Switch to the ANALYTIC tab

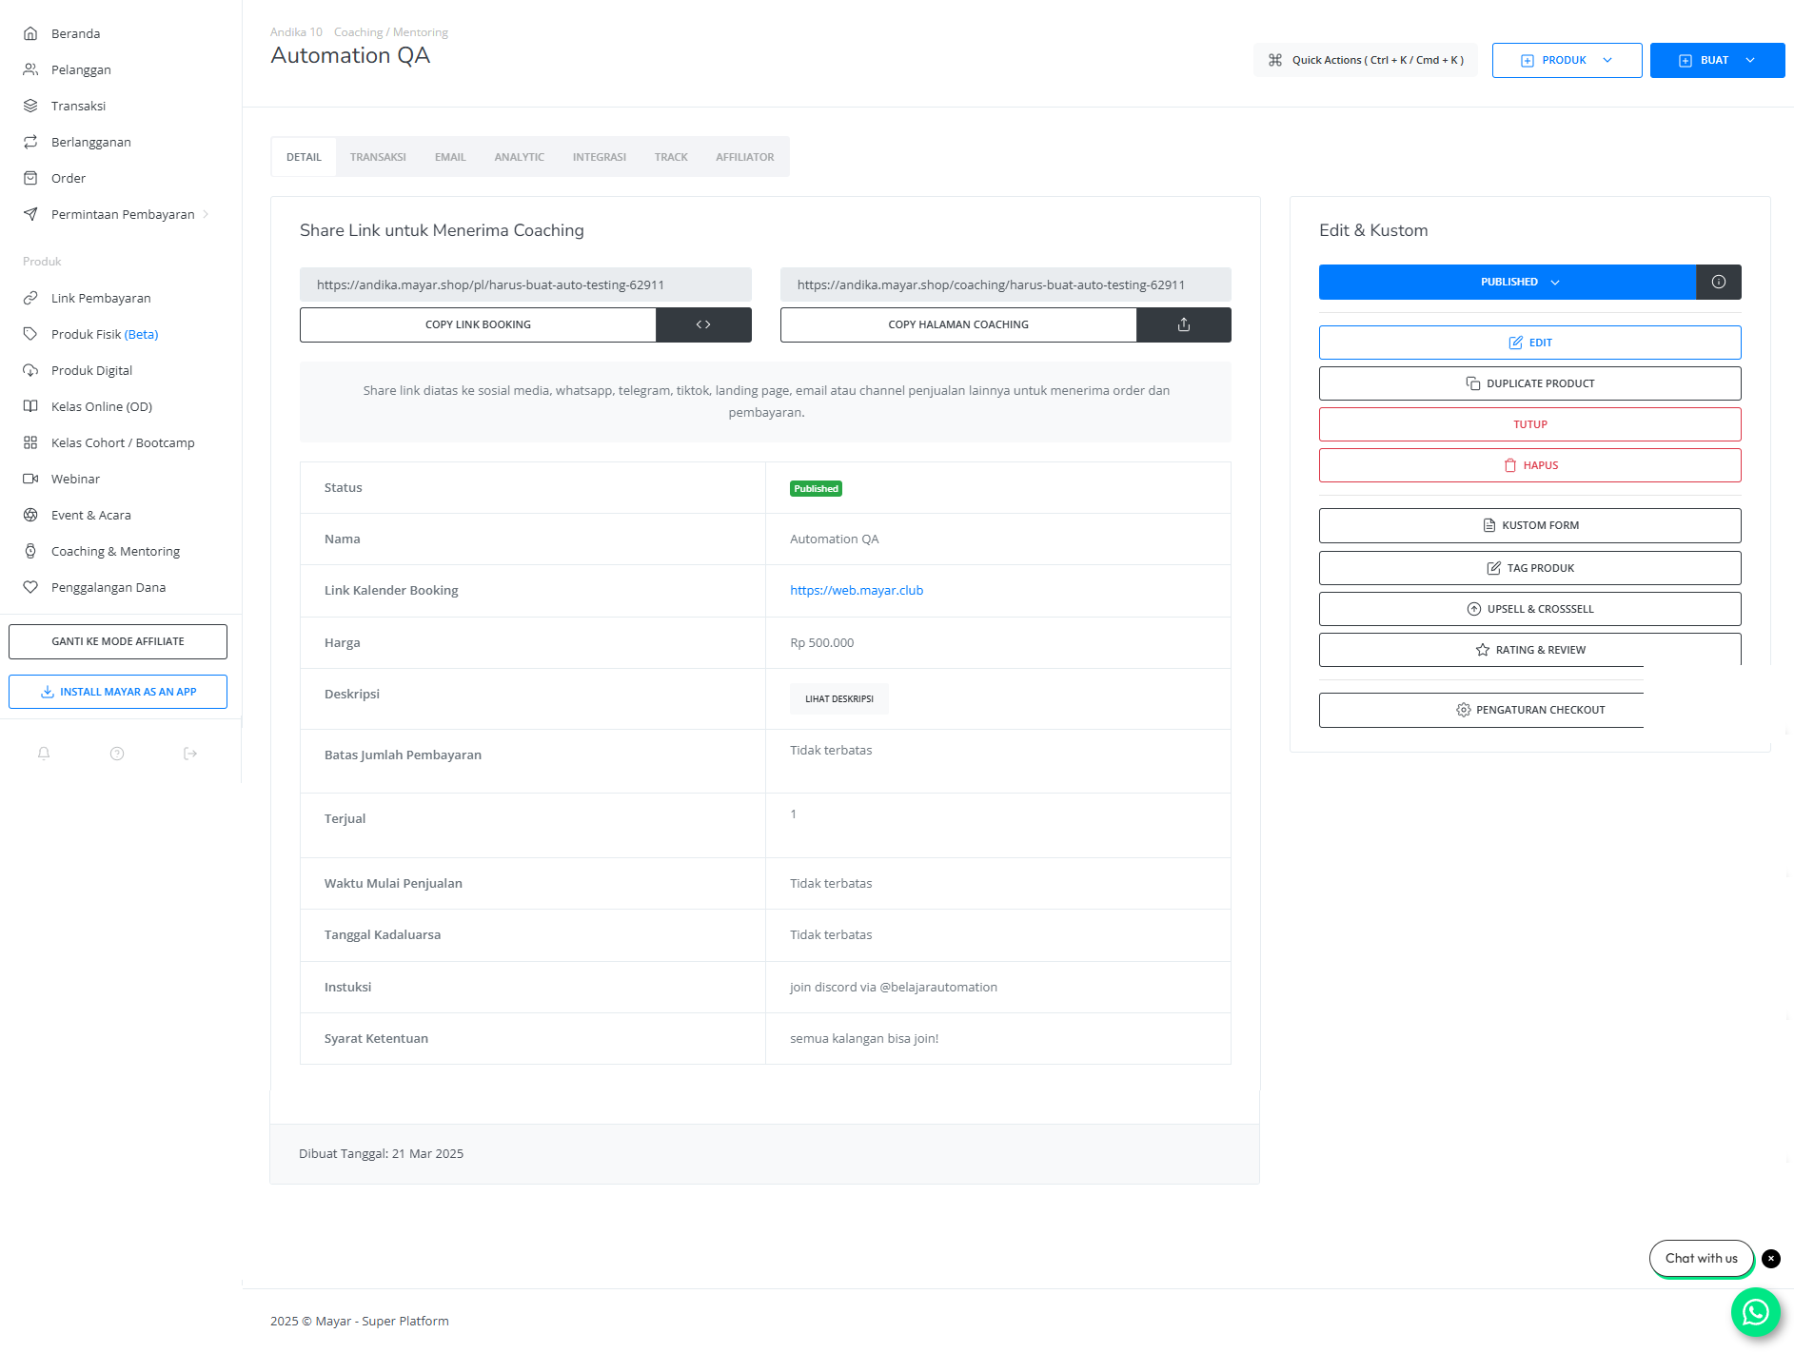pos(519,157)
